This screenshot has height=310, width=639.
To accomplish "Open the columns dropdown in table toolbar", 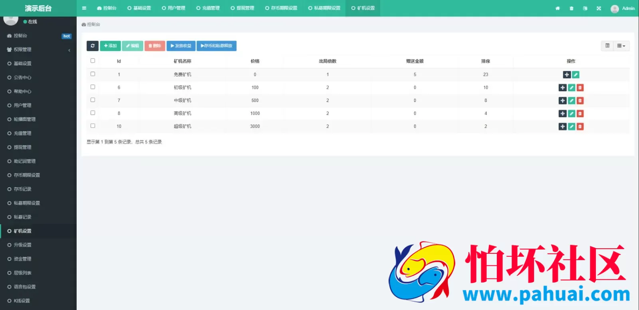I will tap(621, 46).
